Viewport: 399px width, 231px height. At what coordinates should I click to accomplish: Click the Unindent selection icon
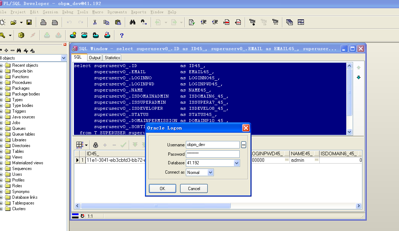215,22
